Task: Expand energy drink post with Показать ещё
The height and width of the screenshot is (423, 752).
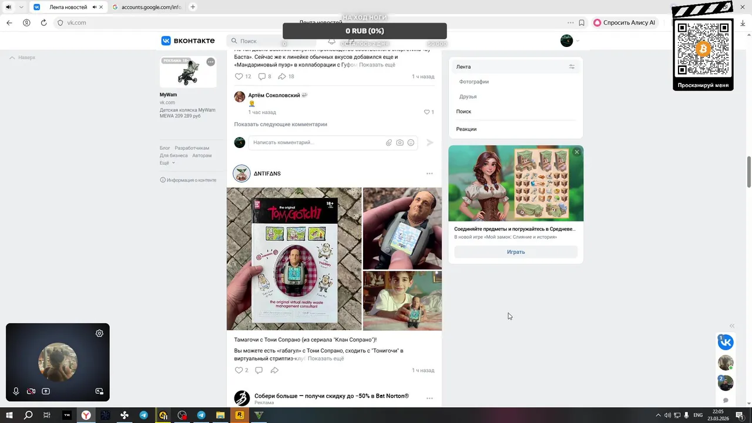Action: pyautogui.click(x=377, y=65)
